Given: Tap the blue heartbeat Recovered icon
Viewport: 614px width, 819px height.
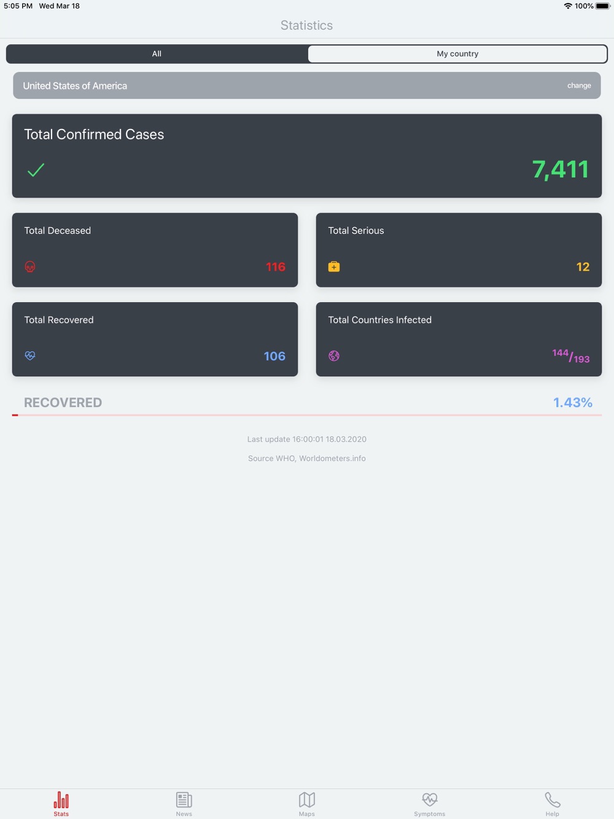Looking at the screenshot, I should point(30,355).
